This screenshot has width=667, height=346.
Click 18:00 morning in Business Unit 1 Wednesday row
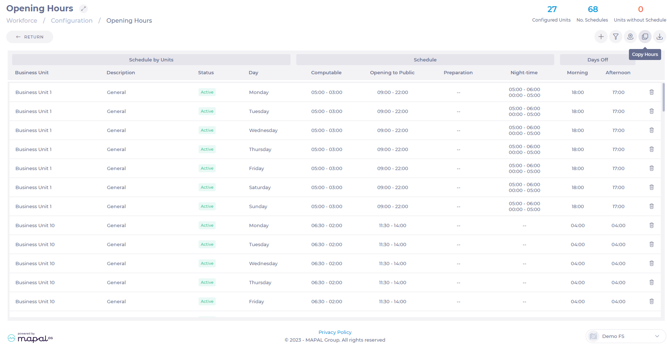[x=578, y=130]
